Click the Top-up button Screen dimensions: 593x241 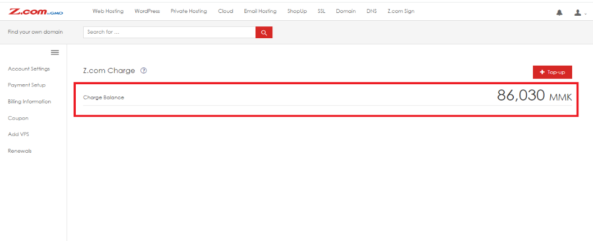(552, 72)
